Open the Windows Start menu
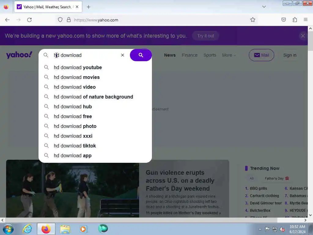Image resolution: width=313 pixels, height=235 pixels. (x=8, y=229)
